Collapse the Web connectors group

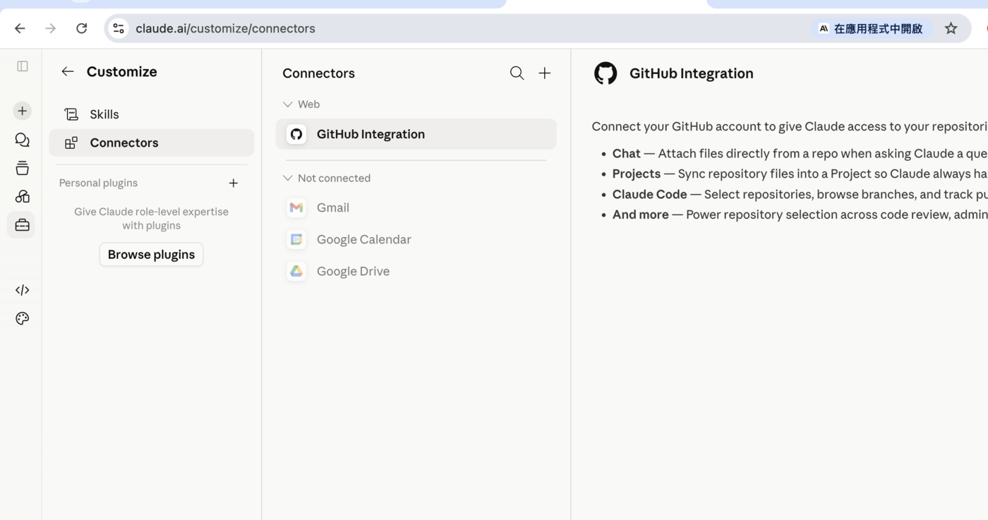(301, 104)
